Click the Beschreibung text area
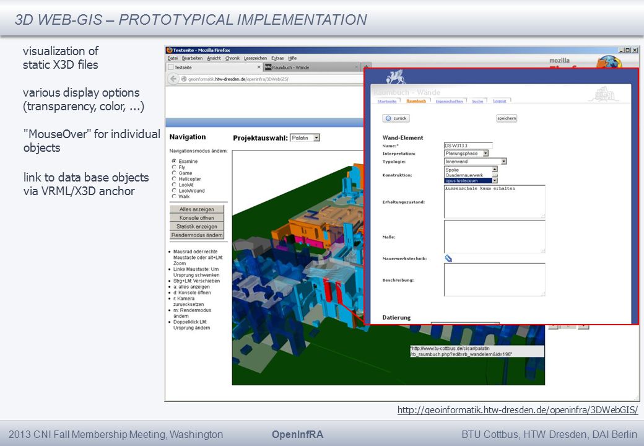Screen dimensions: 644x446 click(x=495, y=279)
